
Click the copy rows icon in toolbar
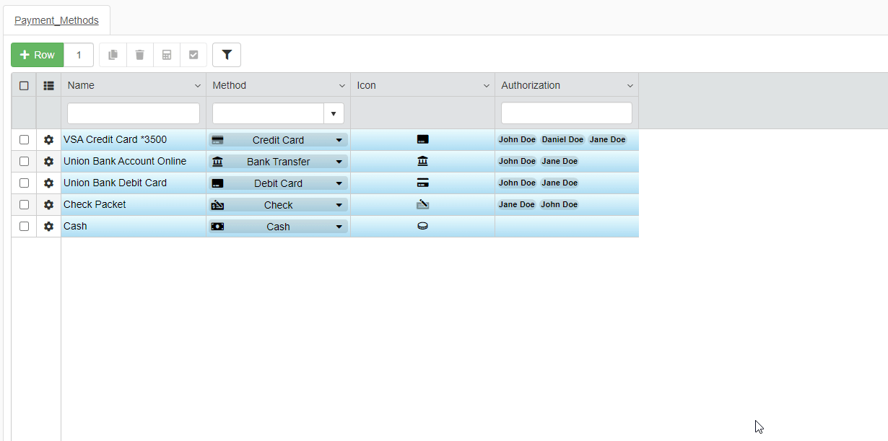[x=113, y=55]
